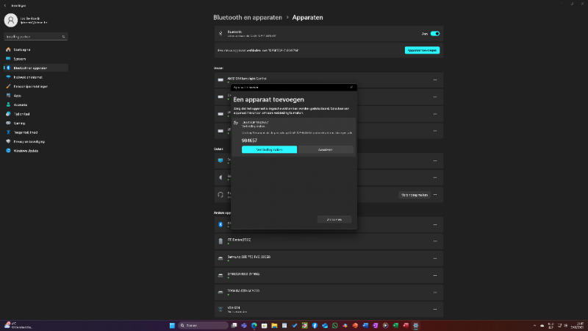
Task: Click the Verbinding maken button
Action: tap(269, 149)
